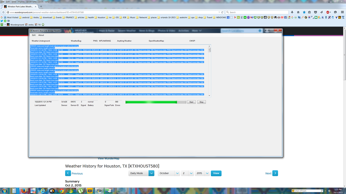Click the PWS station name WPLNARANG

[105, 41]
